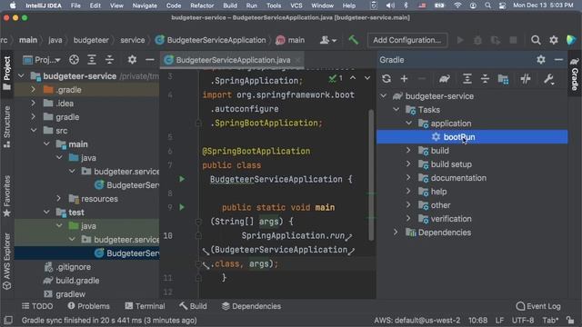This screenshot has width=582, height=327.
Task: Toggle offline mode in Gradle toolbar
Action: tap(526, 79)
